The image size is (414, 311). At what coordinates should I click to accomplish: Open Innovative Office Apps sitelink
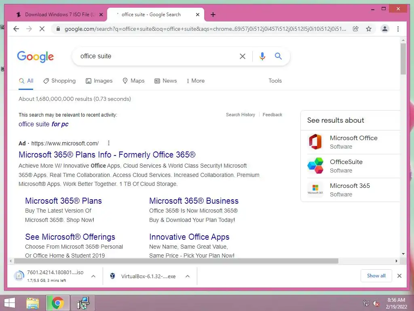click(189, 236)
